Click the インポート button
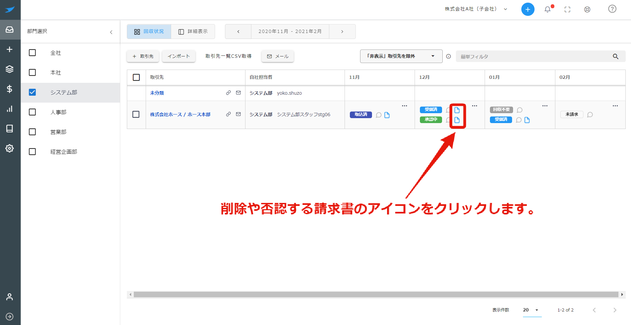 point(178,56)
